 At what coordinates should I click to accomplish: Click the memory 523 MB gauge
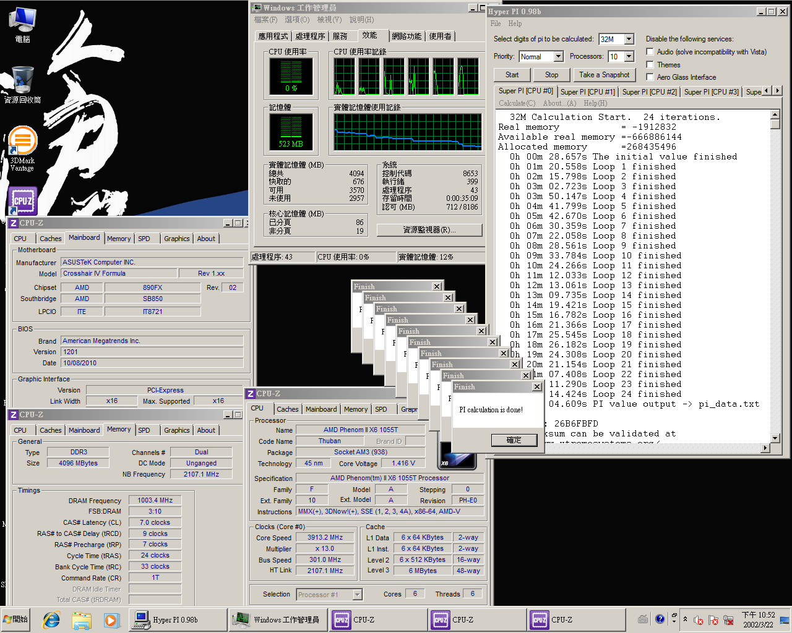tap(291, 132)
